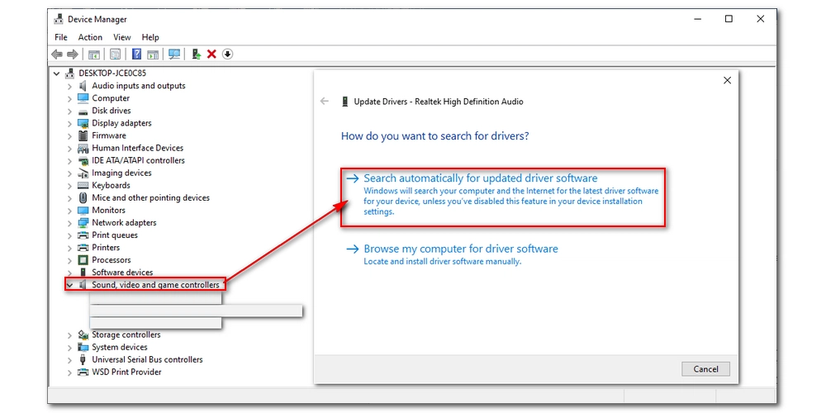
Task: Click the Back arrow in Device Manager toolbar
Action: click(57, 55)
